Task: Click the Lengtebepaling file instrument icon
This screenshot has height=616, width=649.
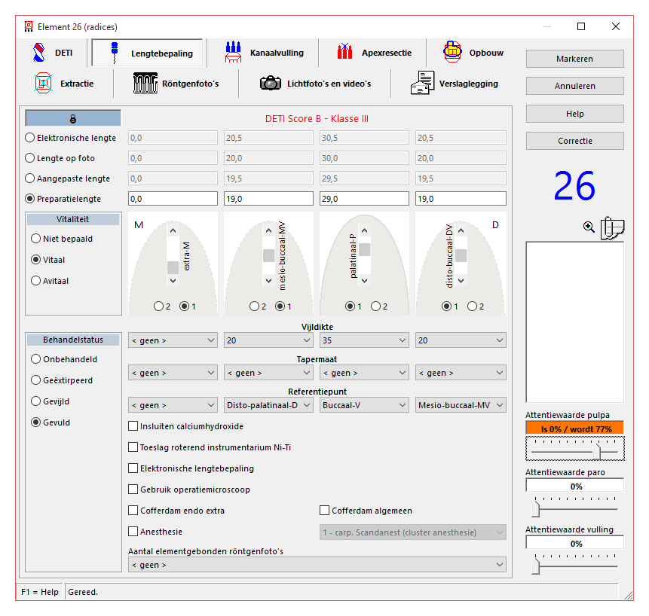Action: (x=115, y=53)
